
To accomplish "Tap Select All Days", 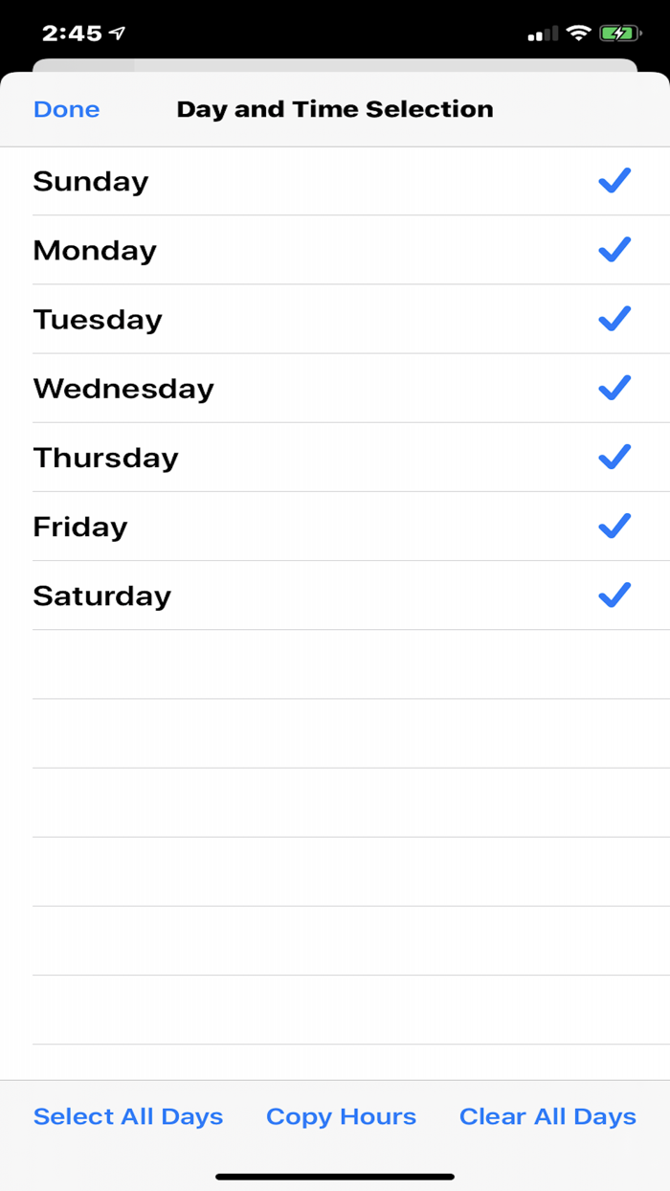I will click(128, 1116).
